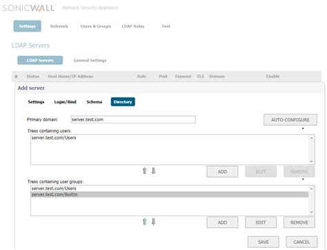Click the Enable column header
Image resolution: width=327 pixels, height=250 pixels.
tap(272, 76)
